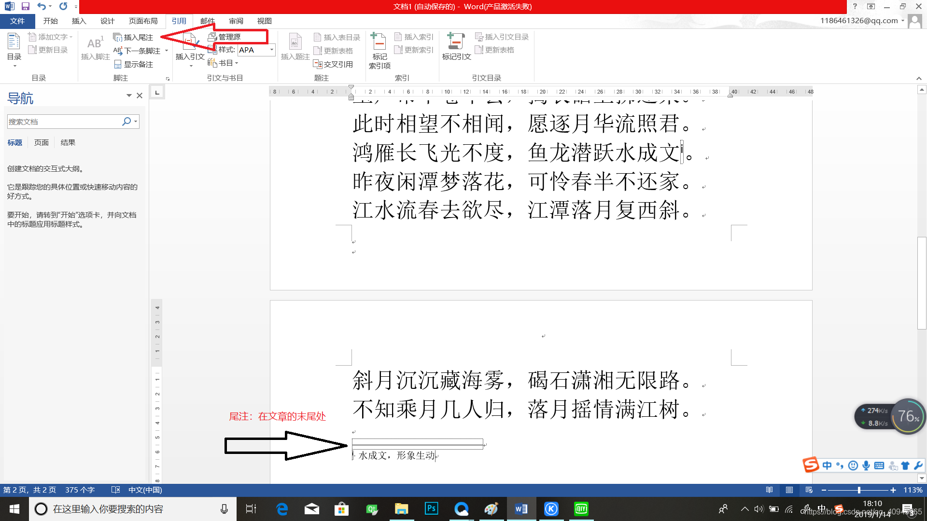Click 插入尾注 insert endnote

click(x=133, y=37)
